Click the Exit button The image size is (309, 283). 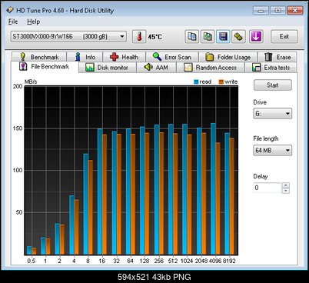284,36
